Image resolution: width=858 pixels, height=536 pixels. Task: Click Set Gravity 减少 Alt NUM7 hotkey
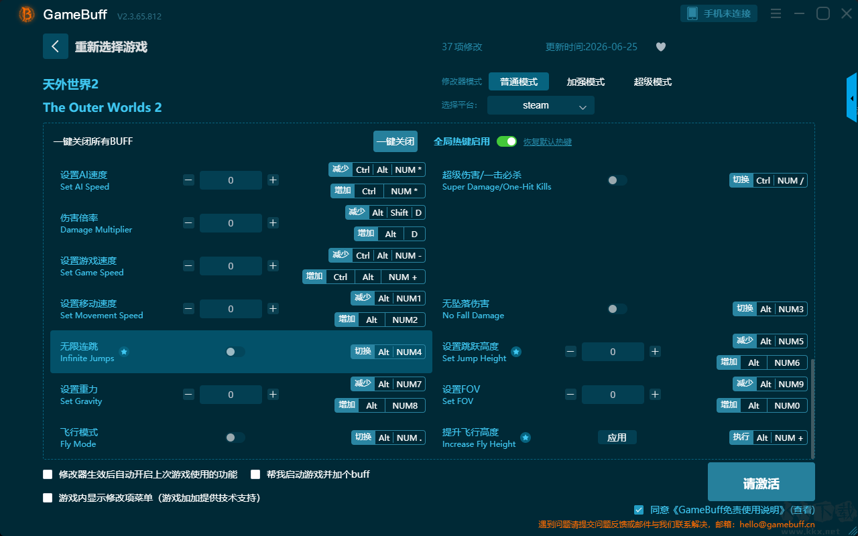pyautogui.click(x=388, y=384)
